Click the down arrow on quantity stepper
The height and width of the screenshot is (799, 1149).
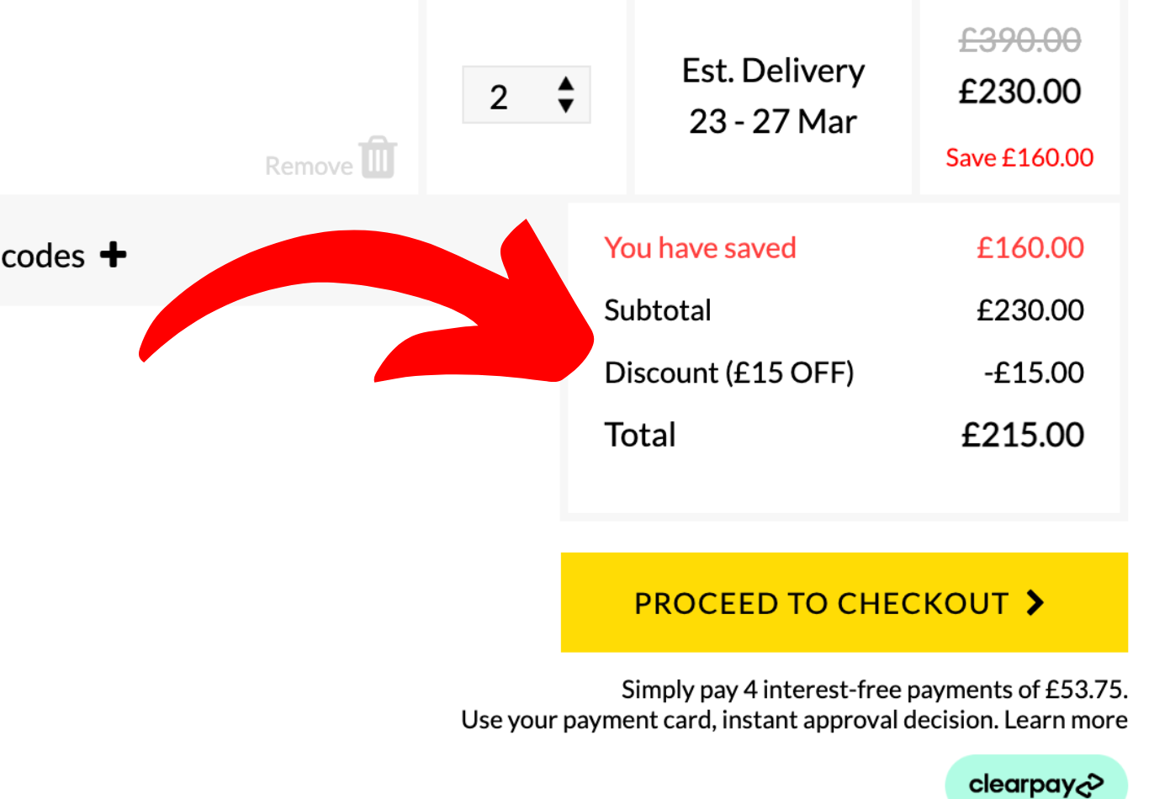tap(567, 106)
